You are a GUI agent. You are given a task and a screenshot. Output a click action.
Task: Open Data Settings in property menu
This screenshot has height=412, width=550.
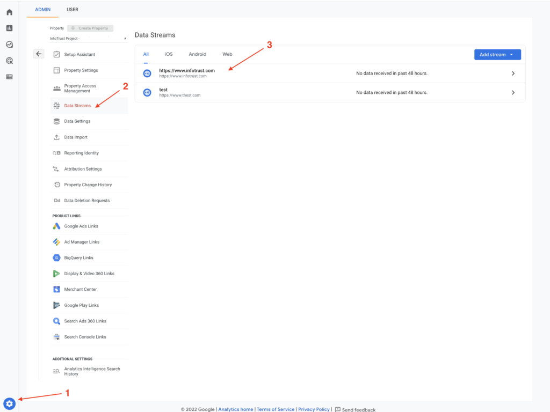(x=77, y=121)
